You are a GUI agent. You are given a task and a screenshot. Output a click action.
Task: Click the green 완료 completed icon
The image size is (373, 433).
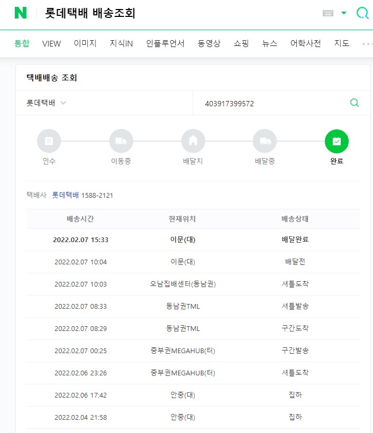(x=336, y=141)
